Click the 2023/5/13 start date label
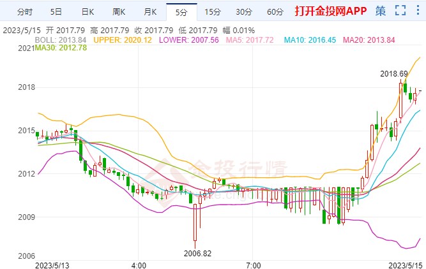This screenshot has width=426, height=269. (52, 265)
